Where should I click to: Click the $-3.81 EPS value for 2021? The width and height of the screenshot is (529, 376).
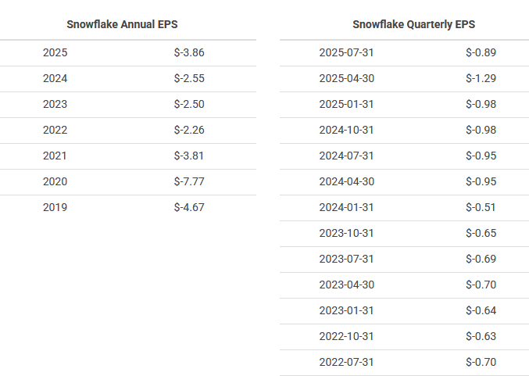coord(189,156)
